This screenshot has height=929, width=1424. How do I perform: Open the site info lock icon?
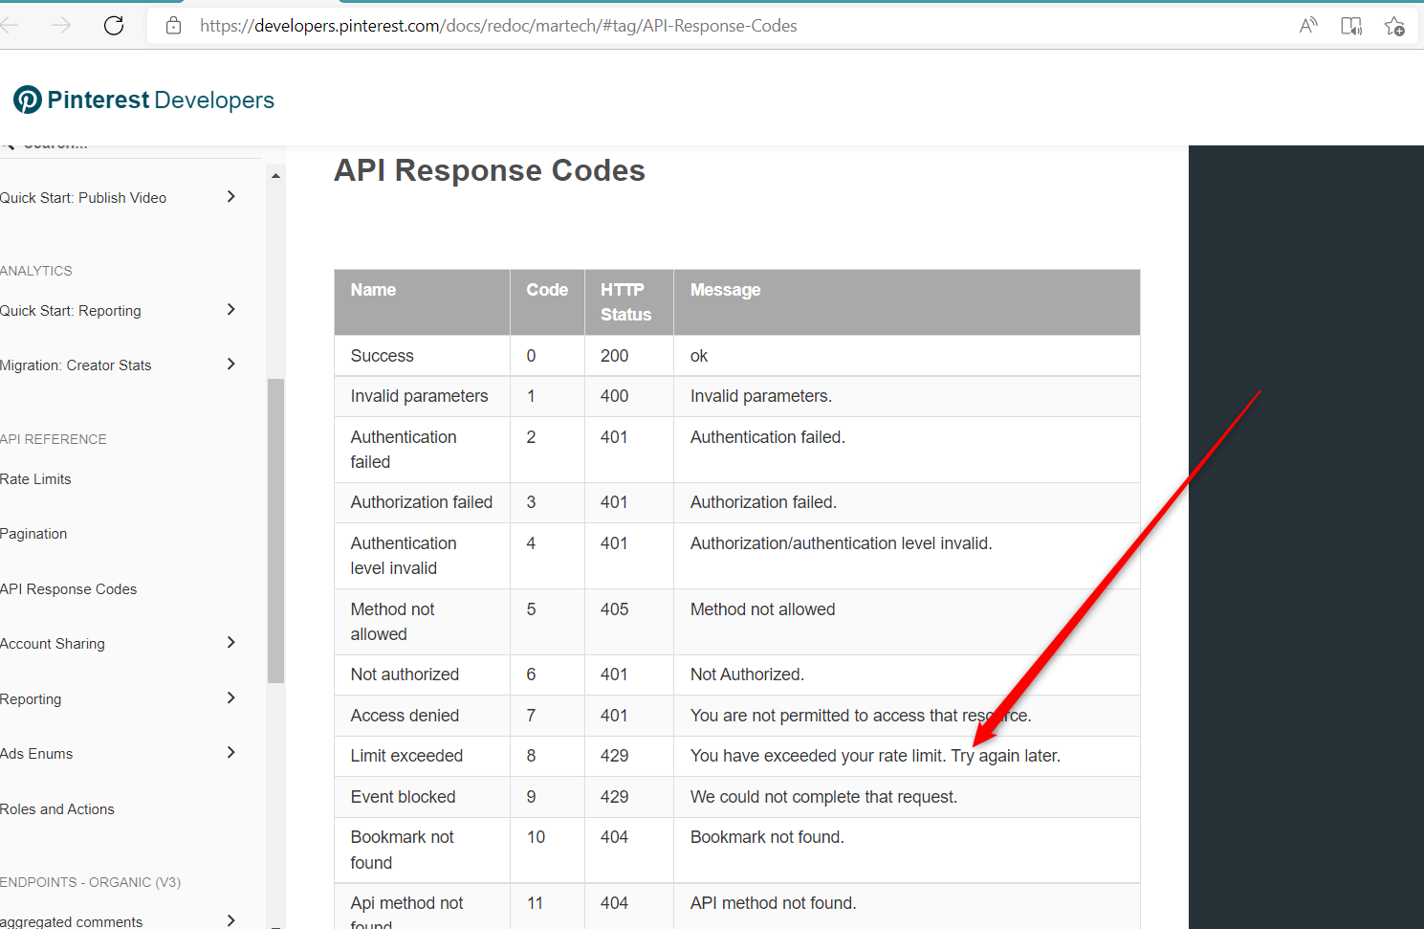pyautogui.click(x=173, y=26)
